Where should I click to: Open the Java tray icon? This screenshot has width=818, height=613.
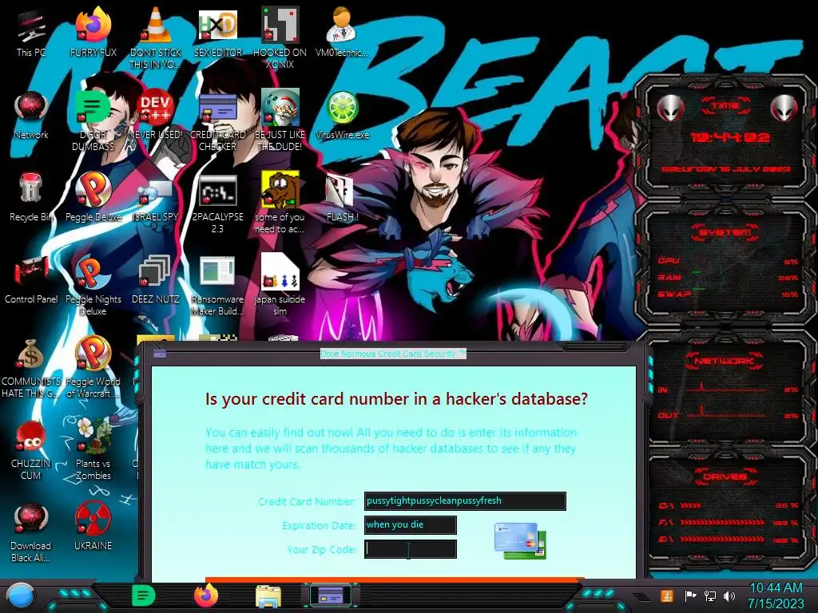pos(667,595)
